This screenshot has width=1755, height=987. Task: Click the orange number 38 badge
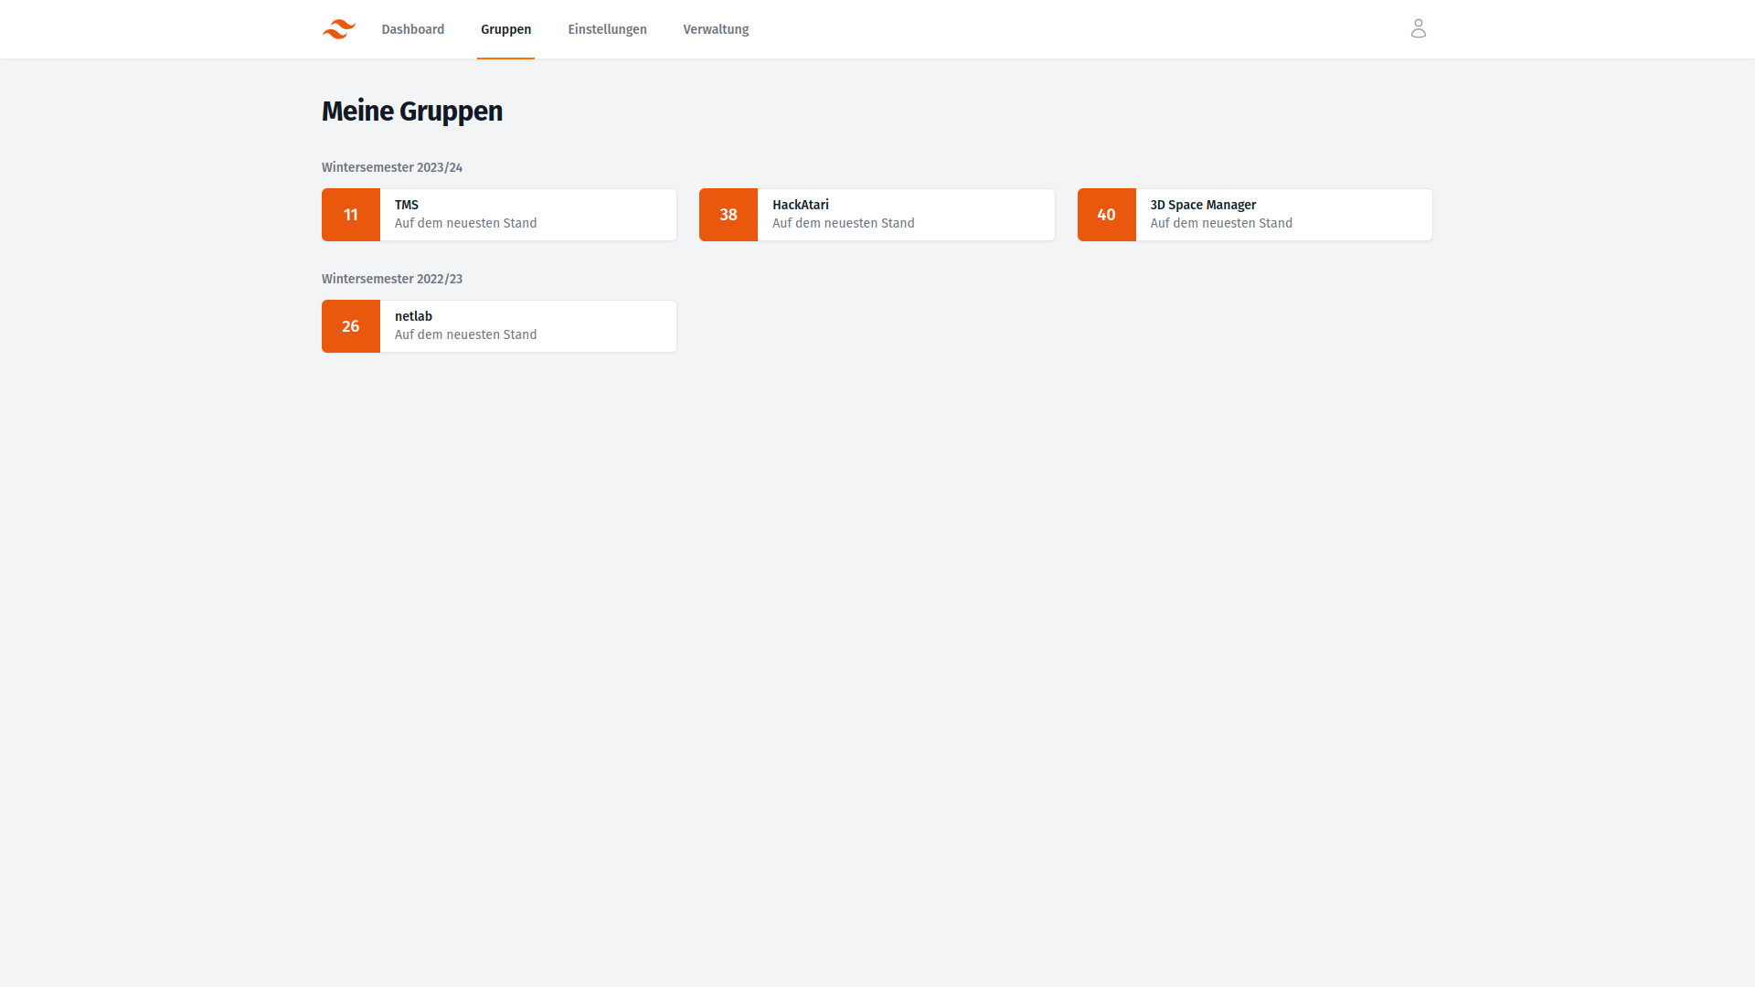coord(729,215)
